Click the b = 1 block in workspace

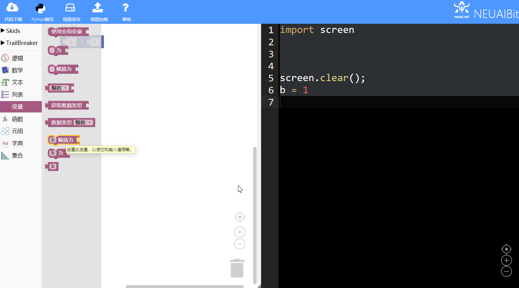pyautogui.click(x=82, y=42)
